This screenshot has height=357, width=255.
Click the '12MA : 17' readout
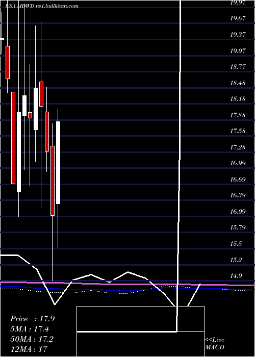29,349
